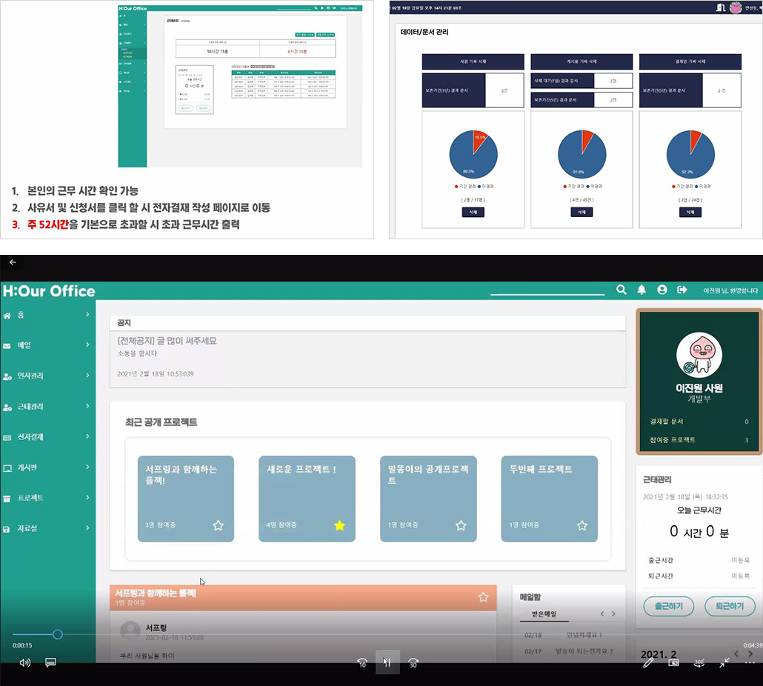Star the 서프링과 함께하는 플젝 card

(x=218, y=525)
